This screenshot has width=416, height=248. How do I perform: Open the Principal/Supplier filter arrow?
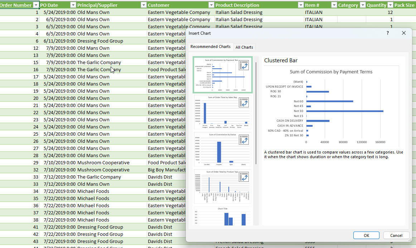tap(144, 5)
